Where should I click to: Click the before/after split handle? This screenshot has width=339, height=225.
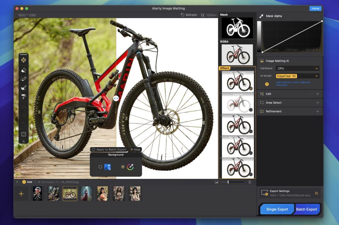pos(116,99)
